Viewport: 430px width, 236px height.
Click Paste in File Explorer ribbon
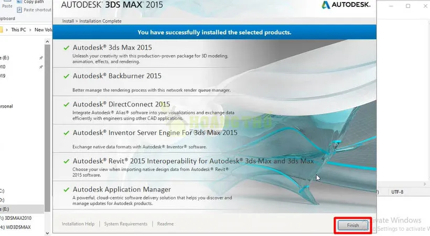(x=7, y=6)
